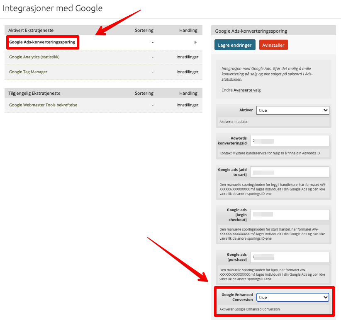Viewport: 341px width, 320px height.
Task: Click the Aktivert Ekstratjeneste header
Action: coord(31,30)
